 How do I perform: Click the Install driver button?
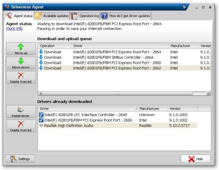[x=21, y=112]
